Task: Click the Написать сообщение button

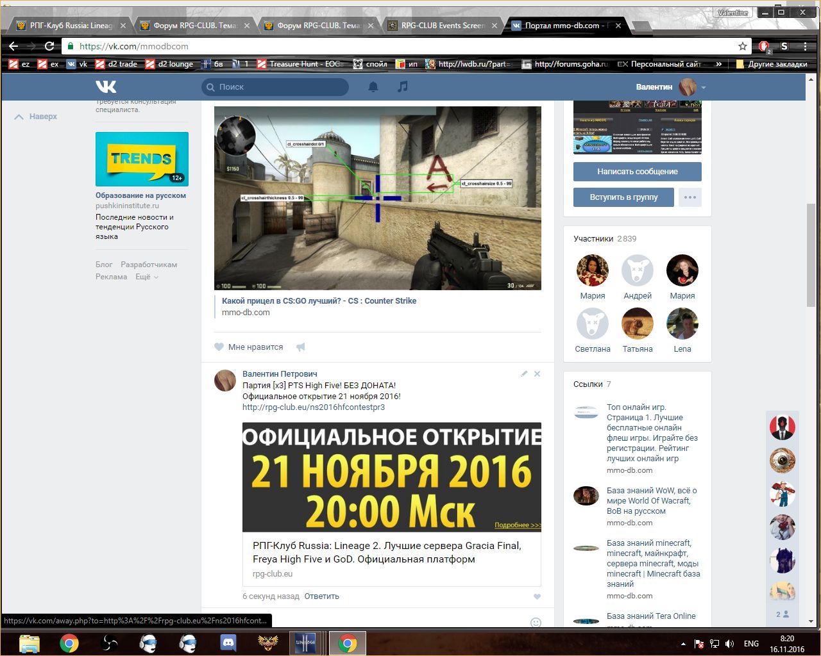Action: [x=637, y=172]
